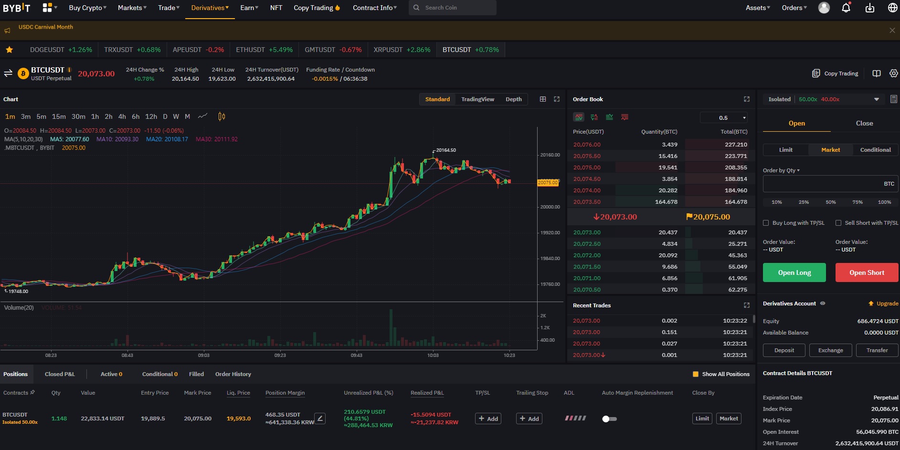This screenshot has height=450, width=900.
Task: Expand the chart to fullscreen
Action: [x=557, y=99]
